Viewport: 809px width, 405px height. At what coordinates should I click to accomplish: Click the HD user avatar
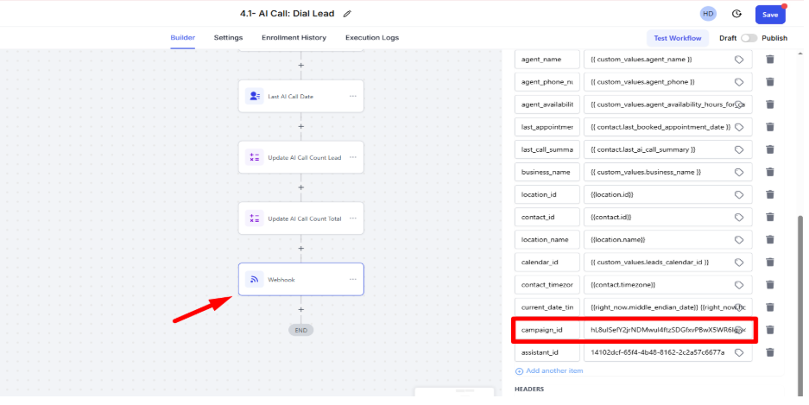[x=708, y=14]
